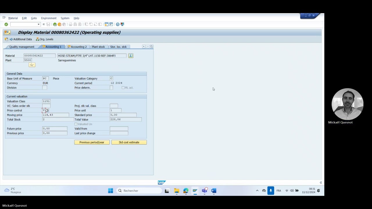This screenshot has height=209, width=372.
Task: Click the Select Views icon left of Additional Data
Action: click(x=6, y=39)
